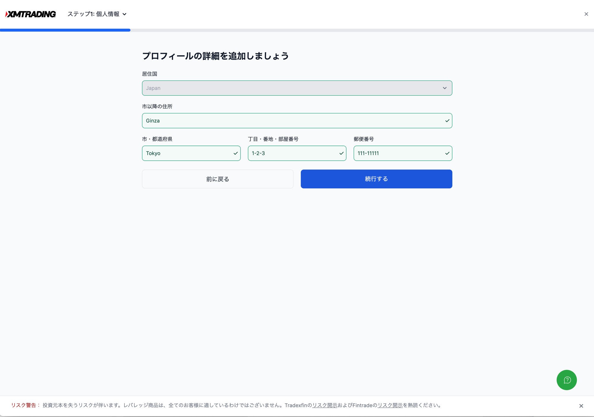
Task: Click the 郵便番号 label
Action: (364, 139)
